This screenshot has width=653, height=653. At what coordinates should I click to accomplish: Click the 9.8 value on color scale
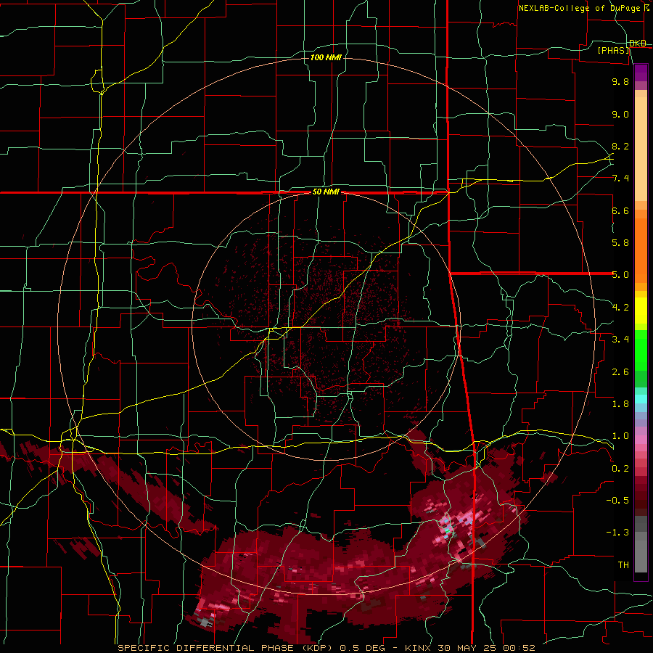coord(620,81)
